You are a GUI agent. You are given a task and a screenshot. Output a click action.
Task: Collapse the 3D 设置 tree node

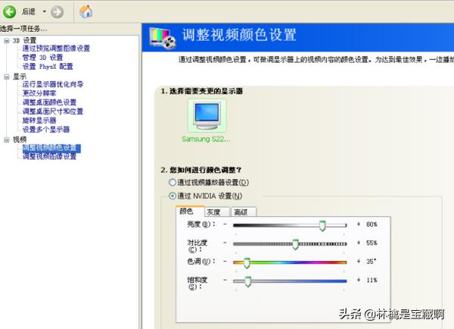[x=7, y=40]
